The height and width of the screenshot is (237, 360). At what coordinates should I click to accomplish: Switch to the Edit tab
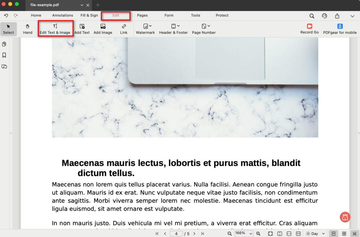(116, 15)
